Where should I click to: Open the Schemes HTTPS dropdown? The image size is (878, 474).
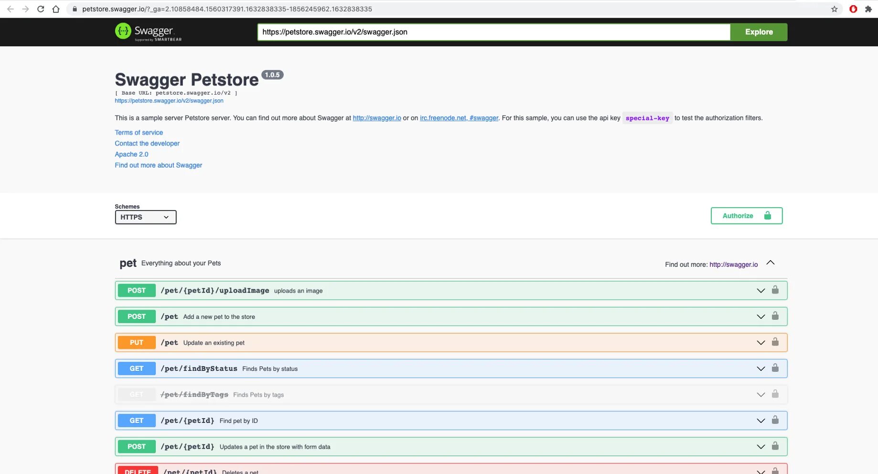pos(146,217)
